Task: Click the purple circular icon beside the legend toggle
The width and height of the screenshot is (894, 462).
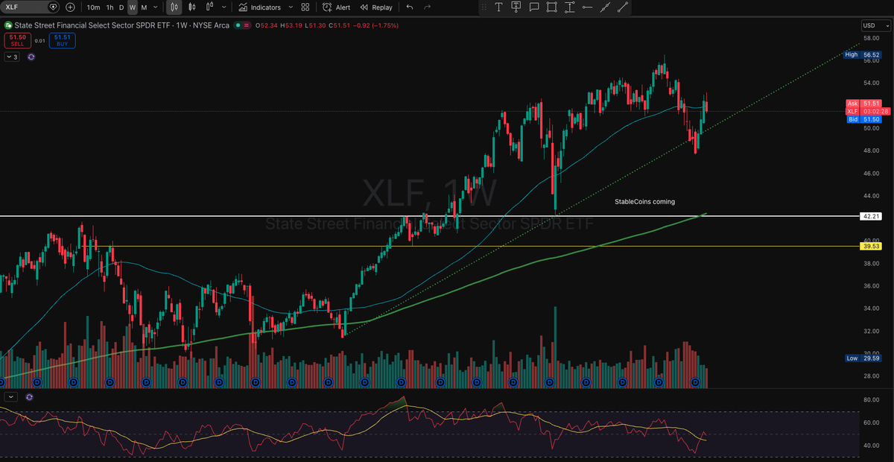Action: (31, 57)
